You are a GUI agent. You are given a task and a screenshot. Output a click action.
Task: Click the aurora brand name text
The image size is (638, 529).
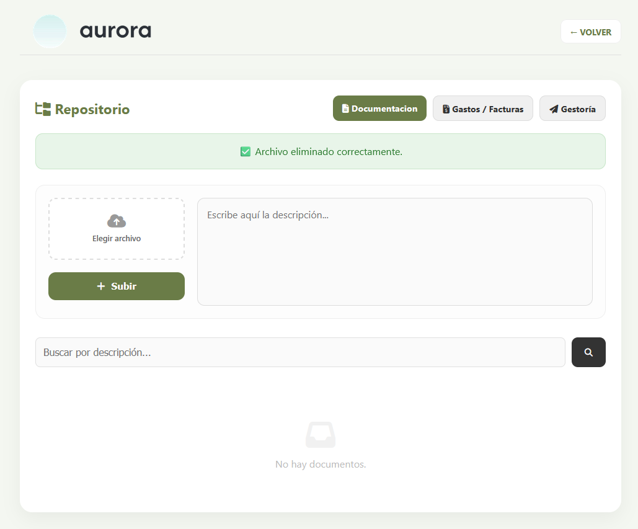click(115, 31)
